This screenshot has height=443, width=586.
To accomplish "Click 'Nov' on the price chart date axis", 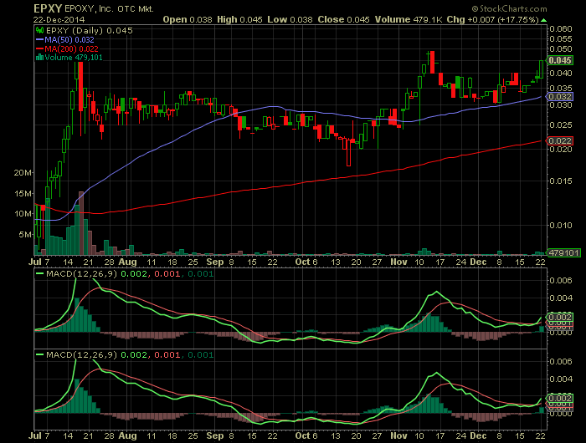I will tap(398, 262).
